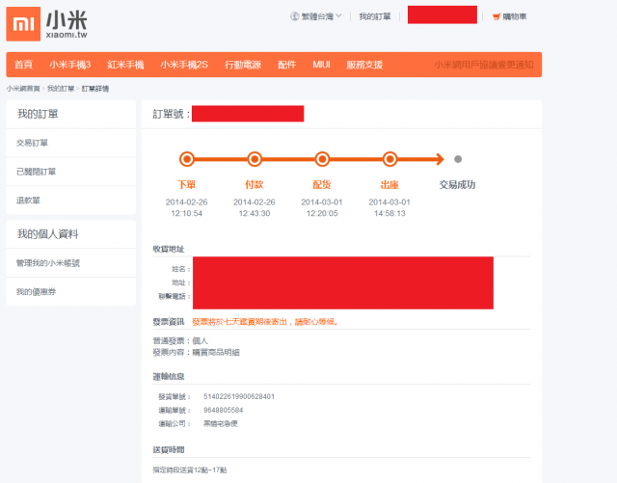Open 小米手機2S navigation item
617x483 pixels.
[184, 65]
